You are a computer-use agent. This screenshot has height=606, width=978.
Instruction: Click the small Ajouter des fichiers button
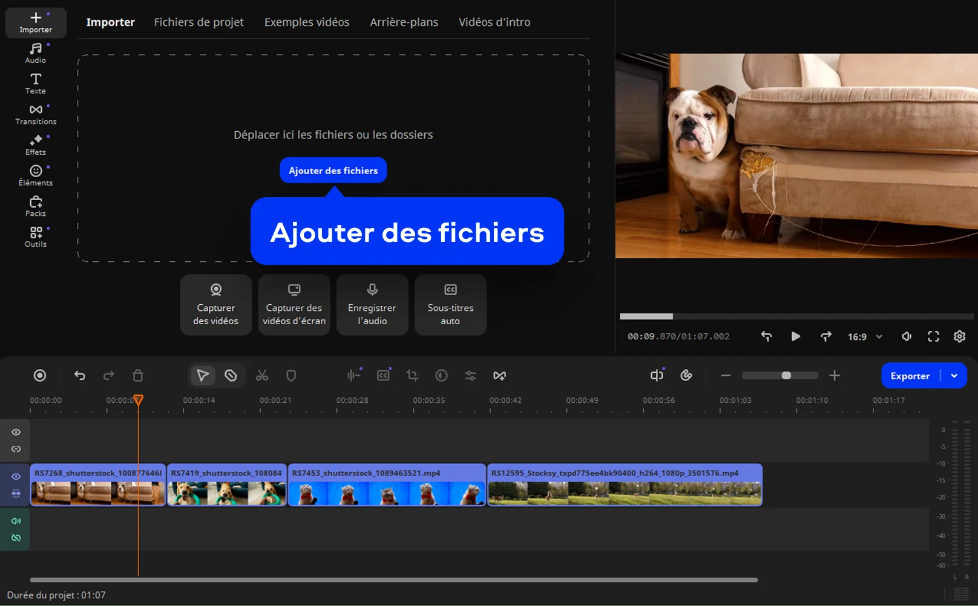[x=333, y=171]
